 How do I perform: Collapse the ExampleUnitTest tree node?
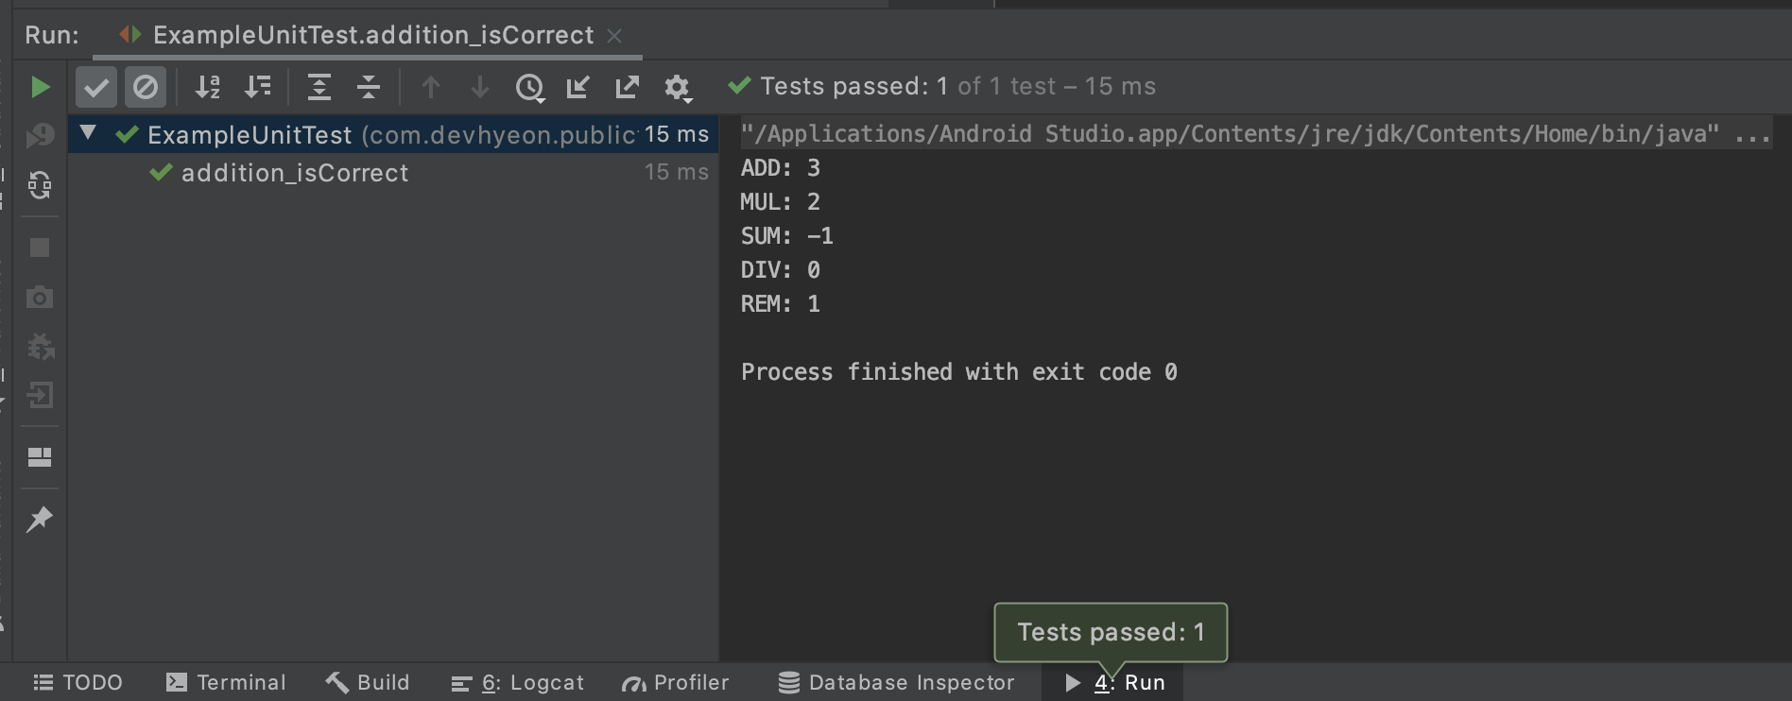tap(88, 133)
